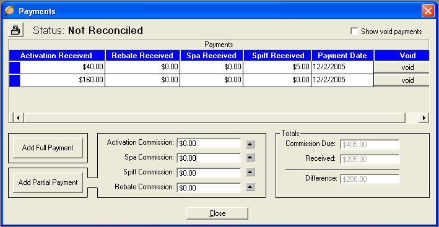Click the horizontal scrollbar right arrow
The width and height of the screenshot is (439, 227).
click(x=424, y=118)
